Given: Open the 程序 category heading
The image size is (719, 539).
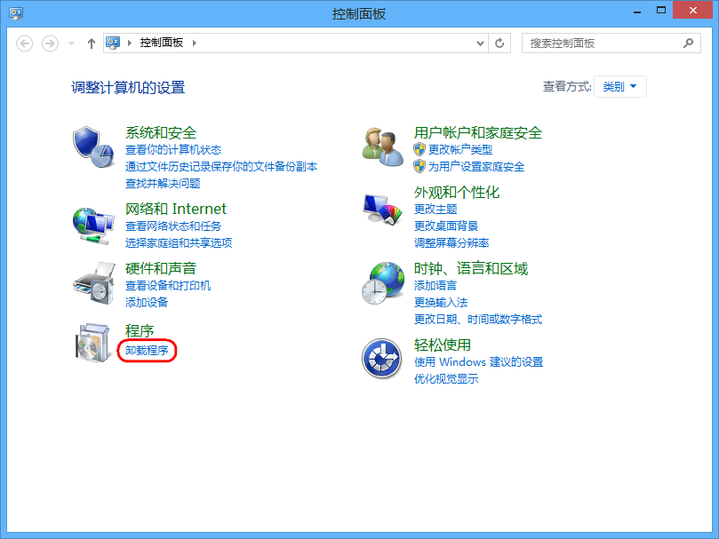Looking at the screenshot, I should (140, 330).
